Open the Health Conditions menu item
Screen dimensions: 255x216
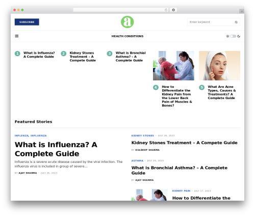(127, 36)
